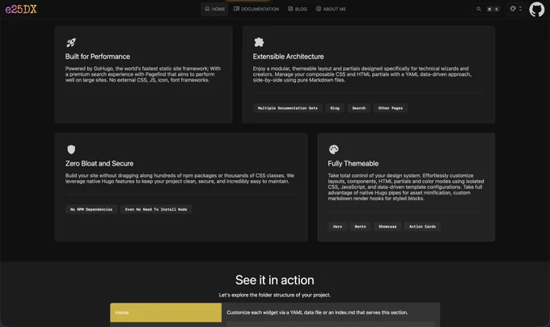The image size is (550, 327).
Task: Open the Home nav item
Action: tap(214, 9)
